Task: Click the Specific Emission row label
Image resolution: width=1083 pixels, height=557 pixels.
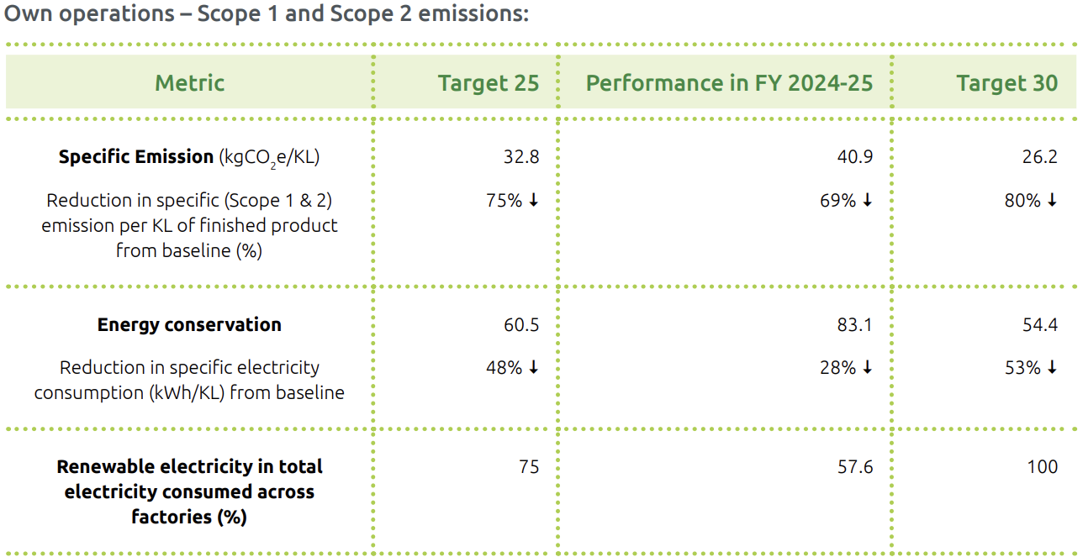Action: (x=136, y=157)
